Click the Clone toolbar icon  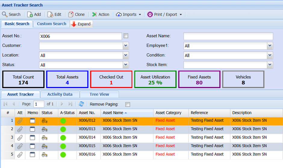pos(71,14)
